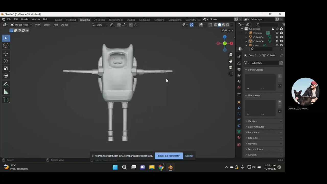Toggle the camera view icon

231,67
